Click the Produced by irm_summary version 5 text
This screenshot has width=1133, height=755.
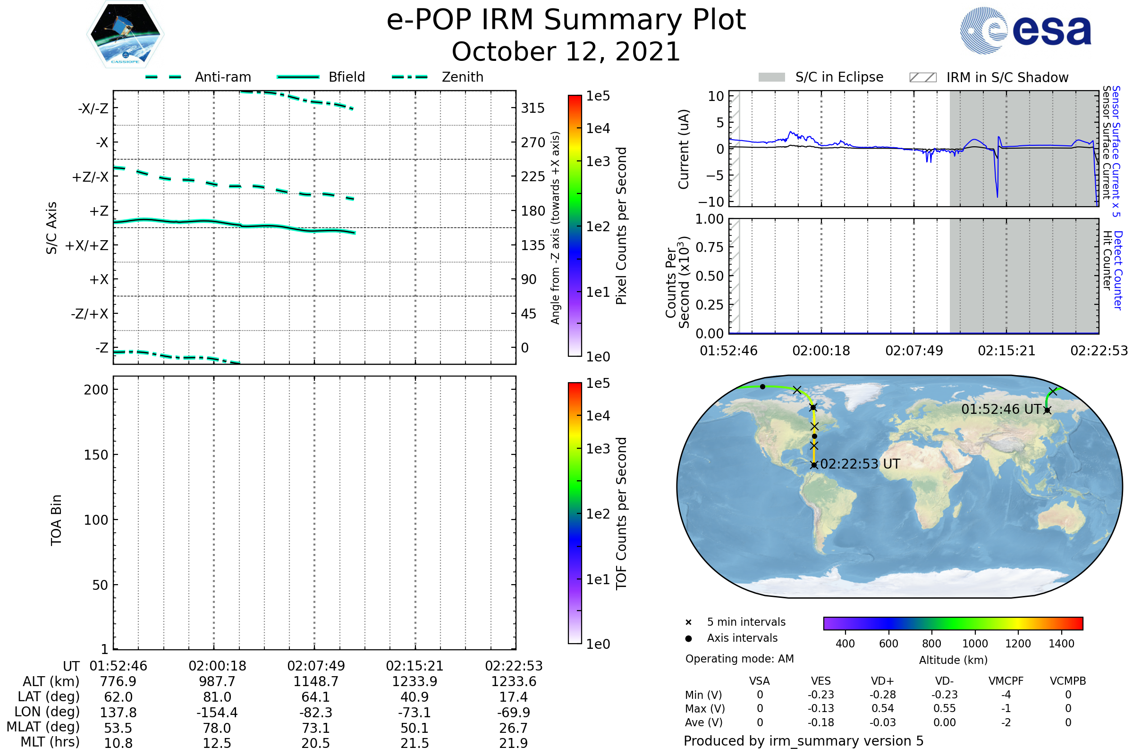tap(803, 740)
